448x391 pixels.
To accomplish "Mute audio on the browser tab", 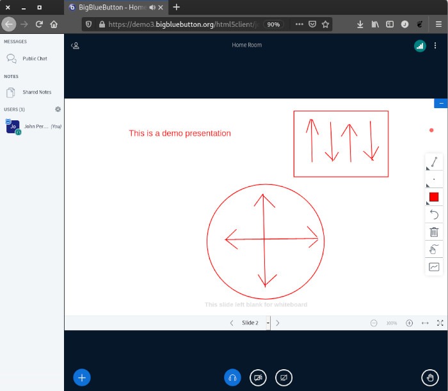I will click(152, 8).
